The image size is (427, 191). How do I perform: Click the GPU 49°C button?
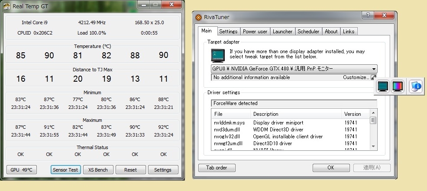[22, 170]
